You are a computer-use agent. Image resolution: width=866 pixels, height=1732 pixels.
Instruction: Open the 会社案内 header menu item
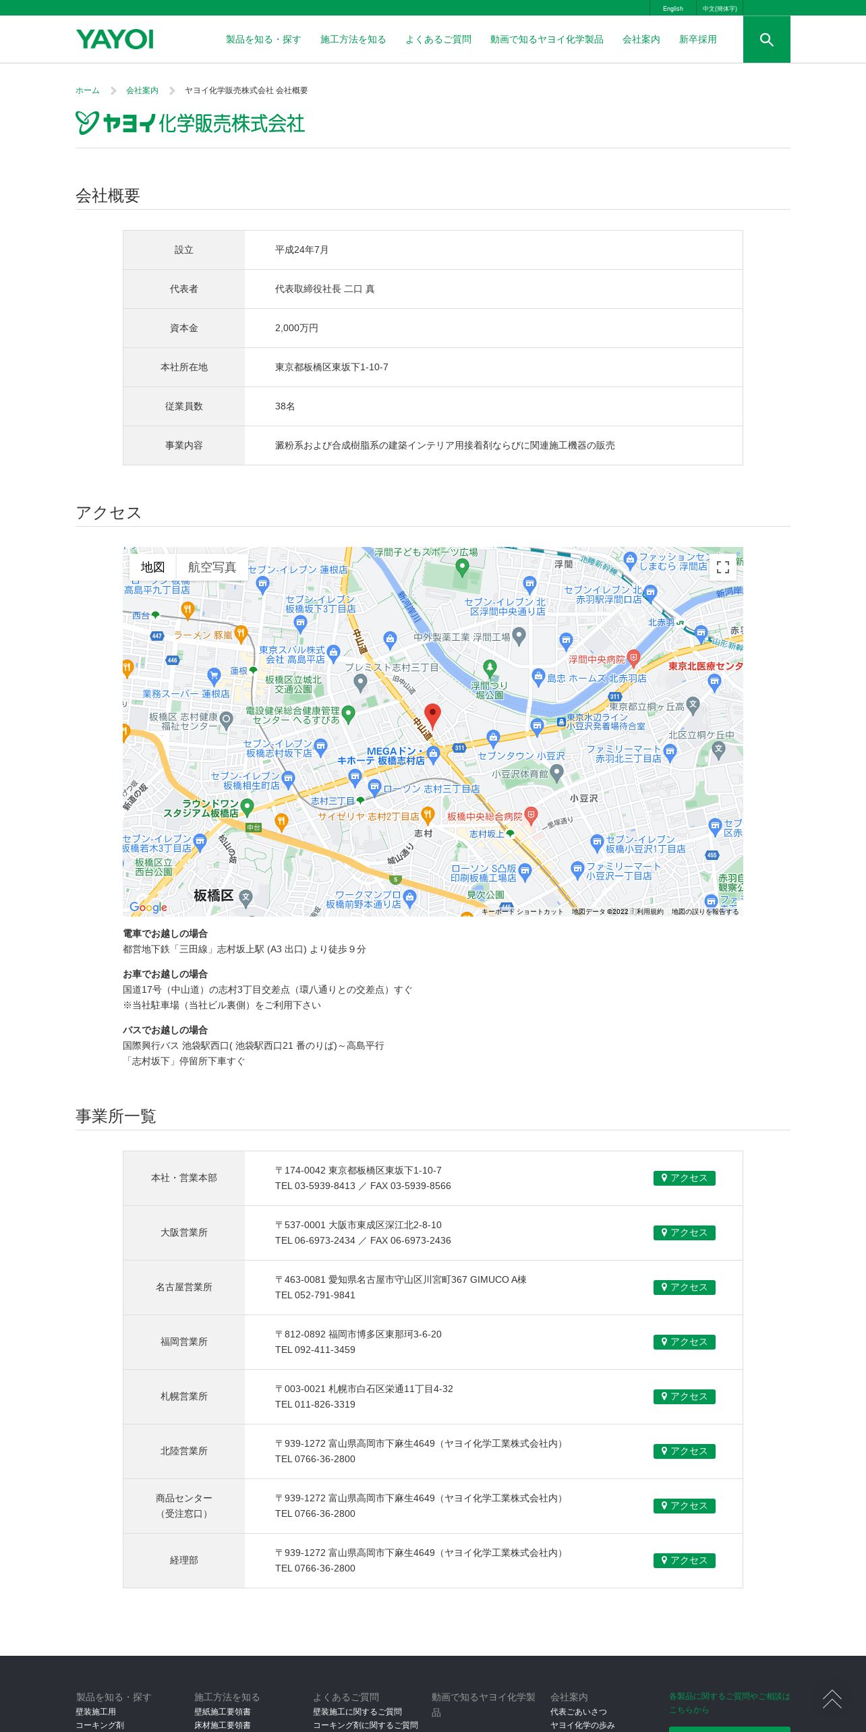coord(641,40)
